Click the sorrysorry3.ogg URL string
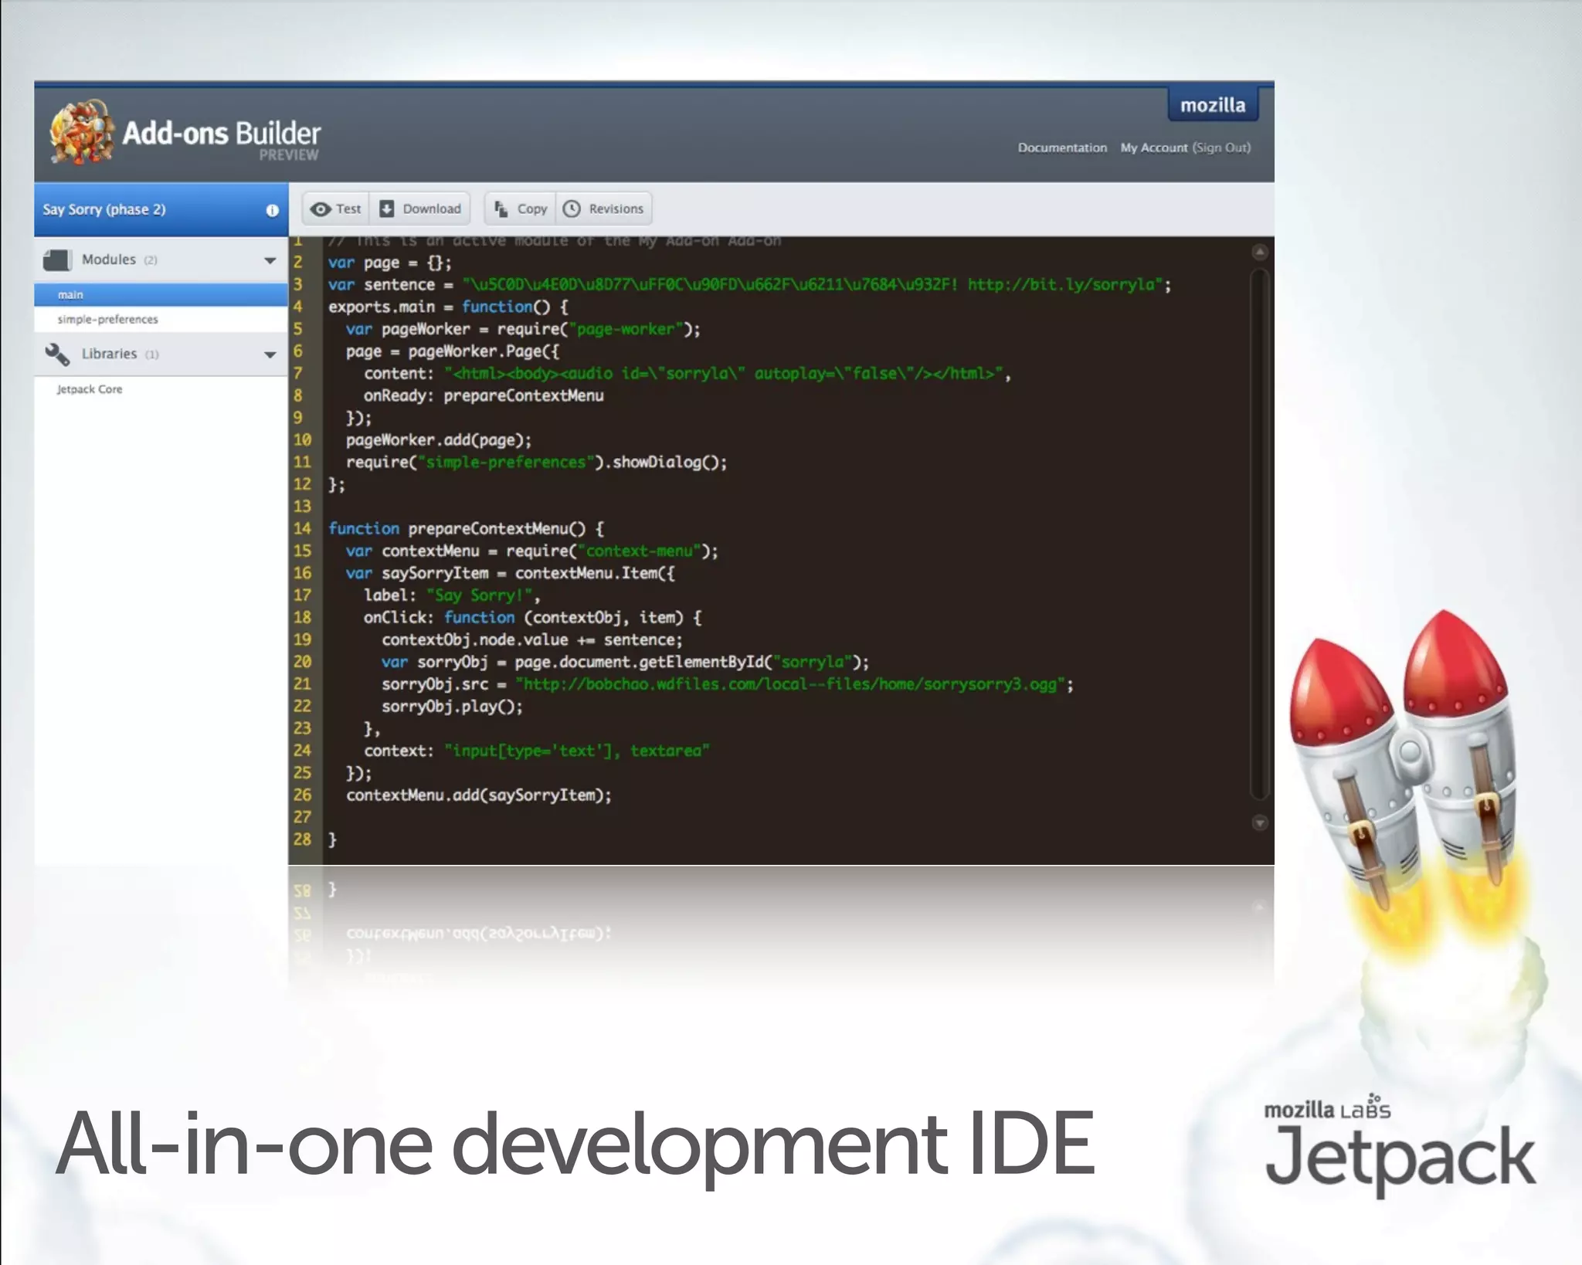1582x1265 pixels. tap(789, 684)
